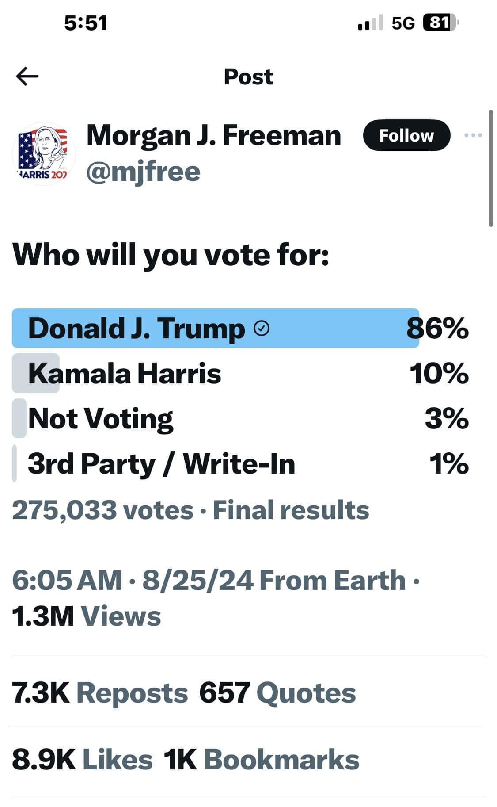Screen dimensions: 497x807
Task: Tap the back arrow icon
Action: pos(27,76)
